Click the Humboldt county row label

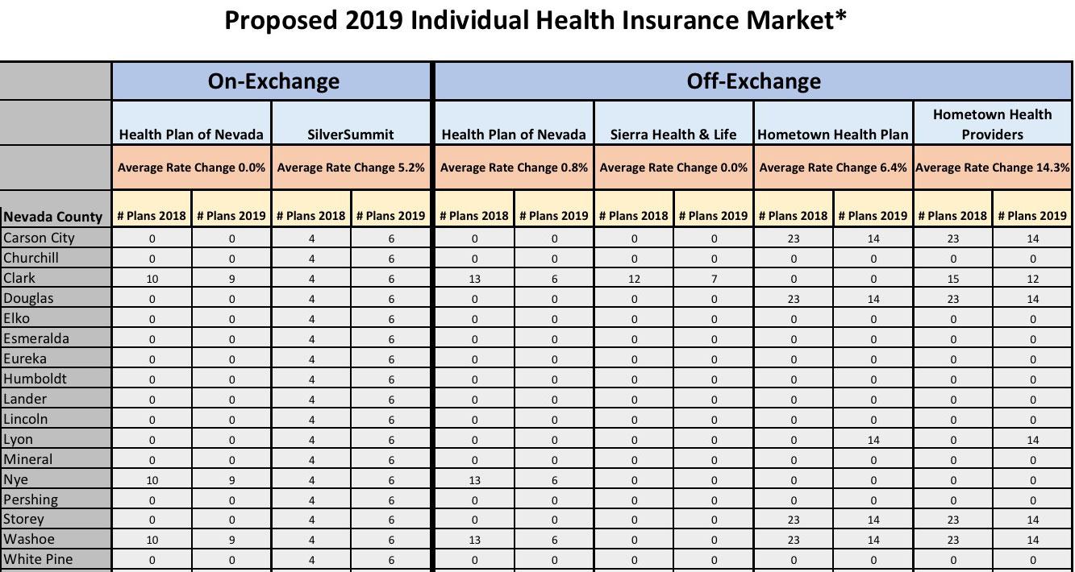pos(35,379)
